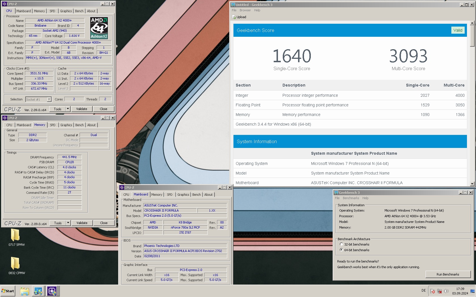Open Windows Explorer from the taskbar
The height and width of the screenshot is (297, 476).
tap(25, 291)
